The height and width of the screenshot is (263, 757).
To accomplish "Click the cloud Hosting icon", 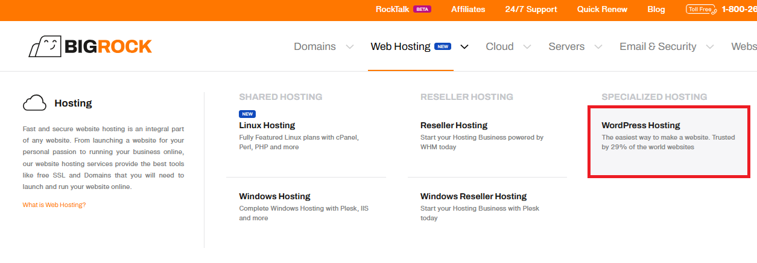I will [34, 103].
